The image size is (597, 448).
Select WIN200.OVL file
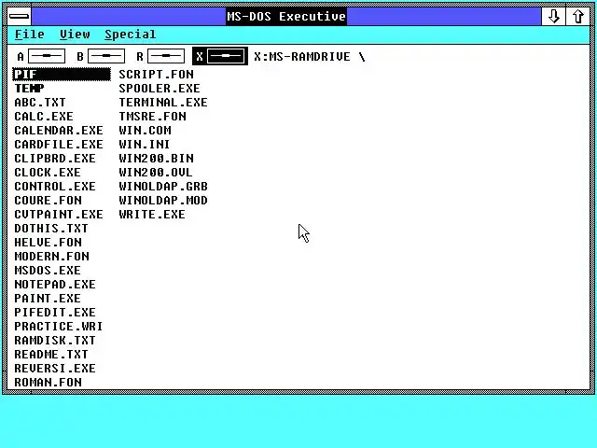[x=156, y=173]
